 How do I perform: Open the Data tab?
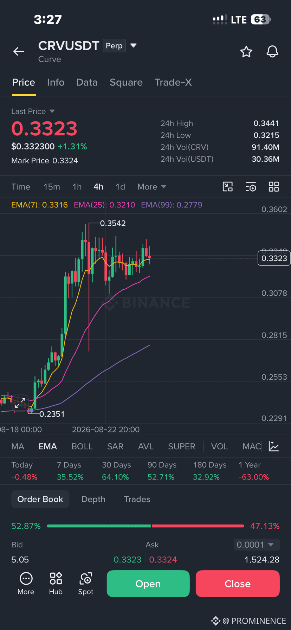pyautogui.click(x=87, y=82)
